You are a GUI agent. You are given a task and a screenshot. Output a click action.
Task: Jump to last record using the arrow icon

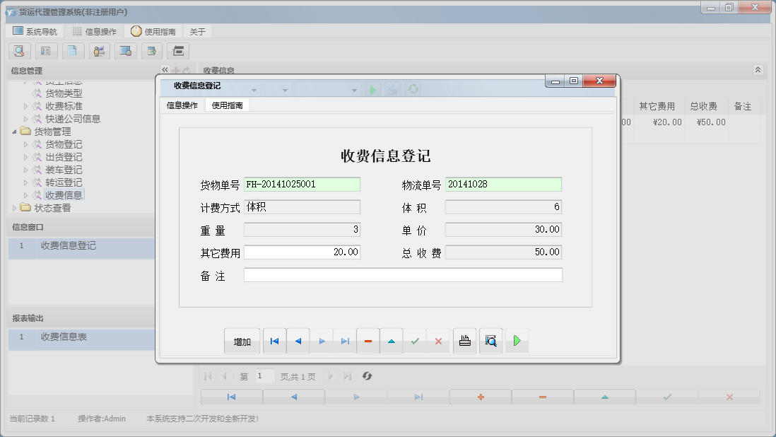(345, 340)
